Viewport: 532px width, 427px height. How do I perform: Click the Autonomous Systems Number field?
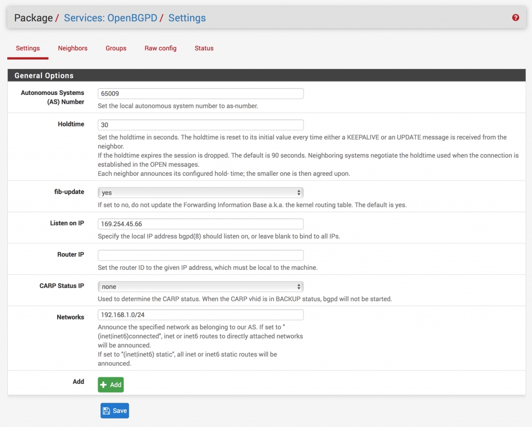(201, 93)
